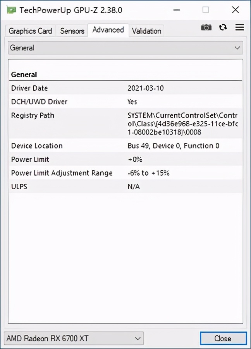Click the TechPowerUp GPU-Z 2.38.0 title
The width and height of the screenshot is (251, 349).
pyautogui.click(x=71, y=10)
